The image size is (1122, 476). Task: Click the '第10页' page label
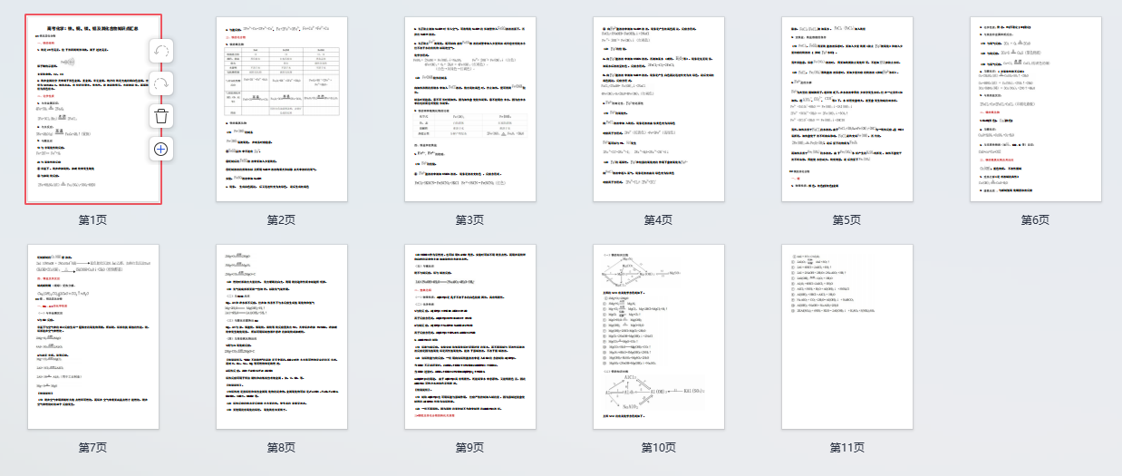click(x=658, y=448)
